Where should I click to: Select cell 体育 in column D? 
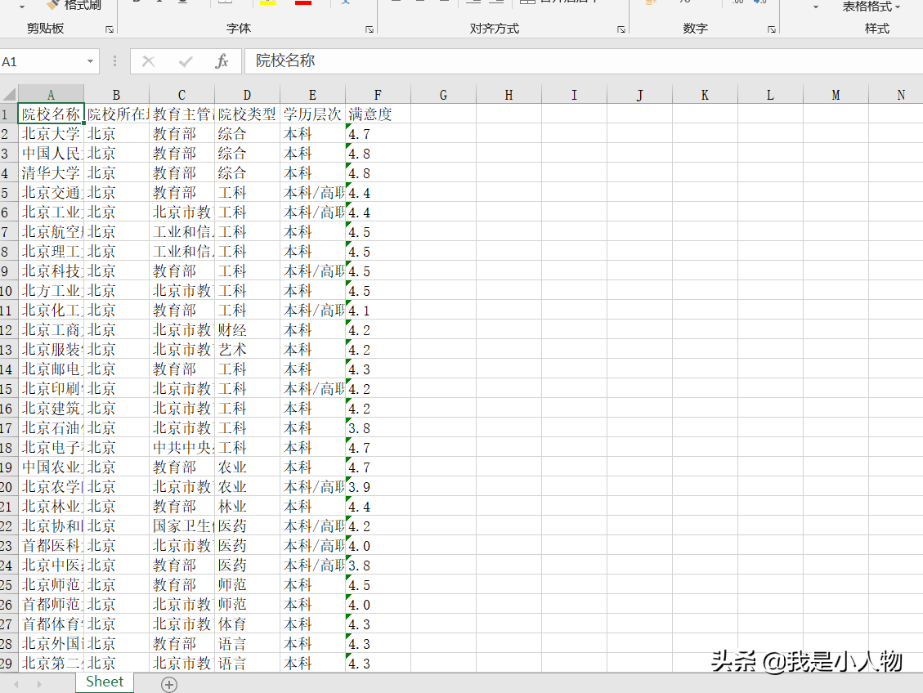coord(247,624)
